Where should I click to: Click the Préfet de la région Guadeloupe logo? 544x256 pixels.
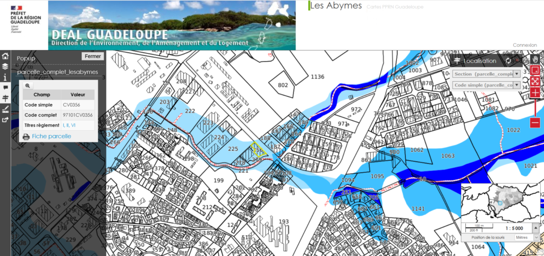(25, 20)
